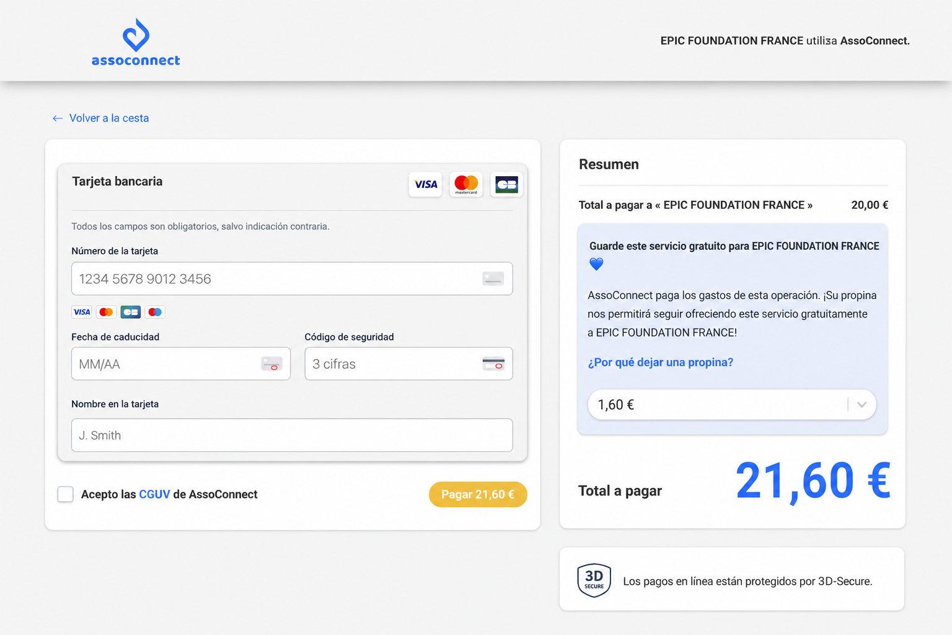Click 'Todos los campos son obligatorios' notice
The width and height of the screenshot is (952, 635).
[x=200, y=226]
